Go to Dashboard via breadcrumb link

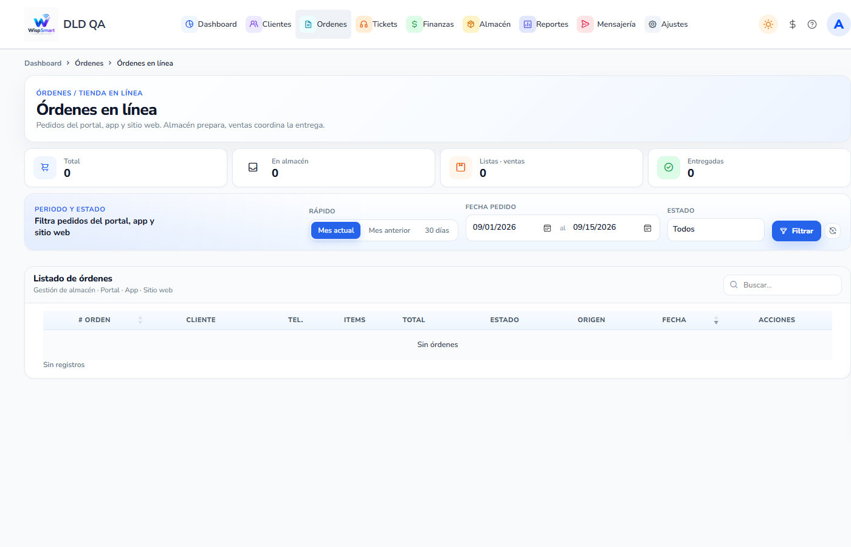(43, 63)
